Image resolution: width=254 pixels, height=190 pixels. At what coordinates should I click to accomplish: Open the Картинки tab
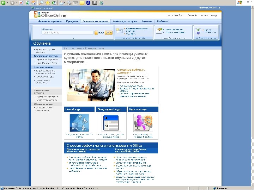click(147, 21)
